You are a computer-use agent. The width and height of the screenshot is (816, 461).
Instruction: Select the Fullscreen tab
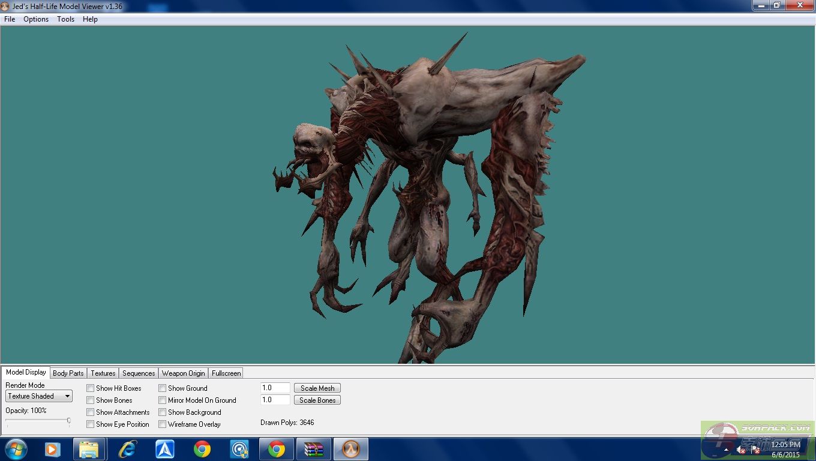[226, 373]
